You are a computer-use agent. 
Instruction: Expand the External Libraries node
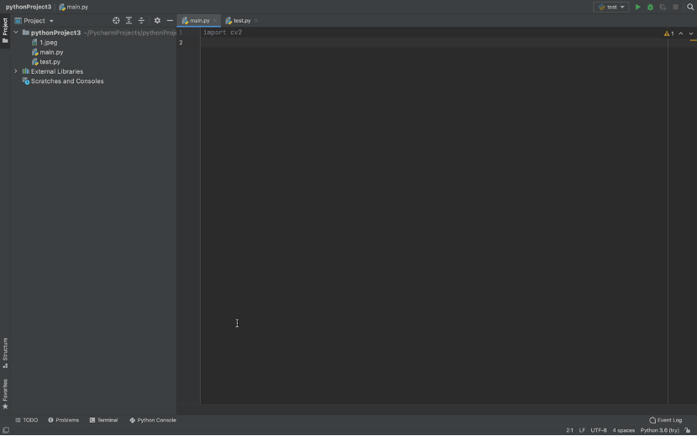click(x=16, y=71)
